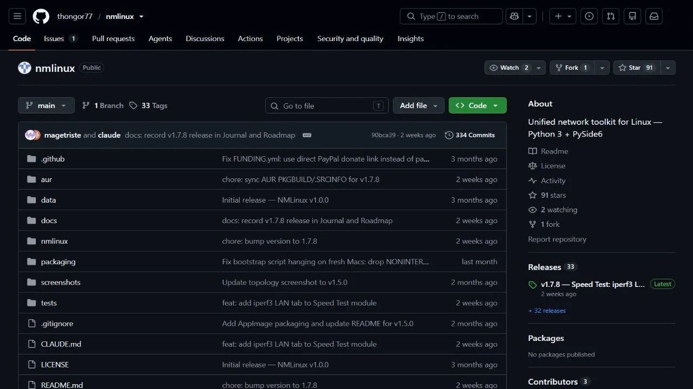Click the screenshots folder icon
The image size is (693, 389).
coord(31,282)
